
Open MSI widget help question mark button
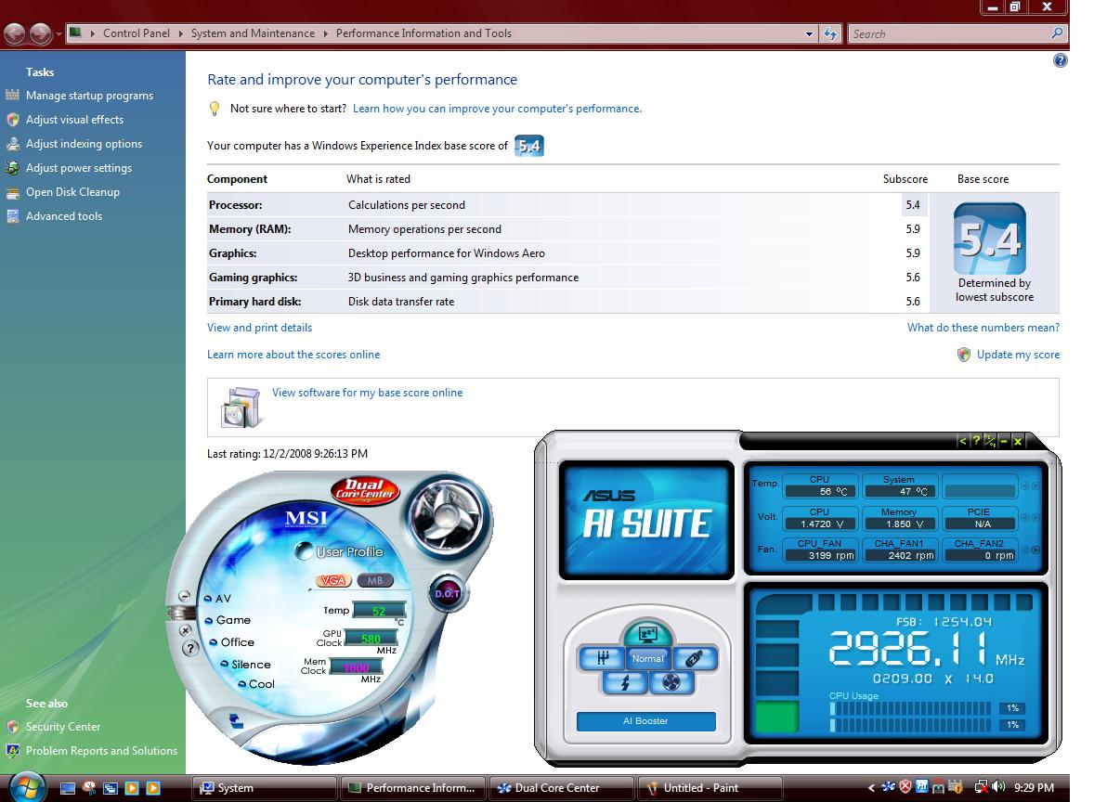pyautogui.click(x=190, y=648)
